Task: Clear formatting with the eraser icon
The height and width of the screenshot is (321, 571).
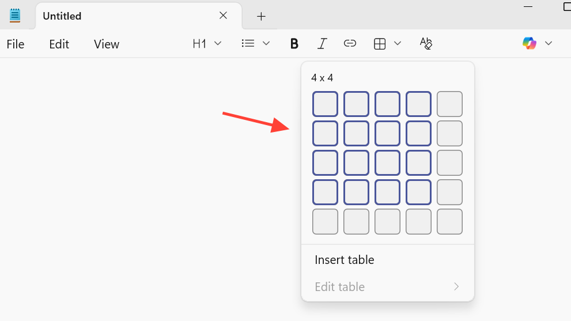Action: [426, 43]
